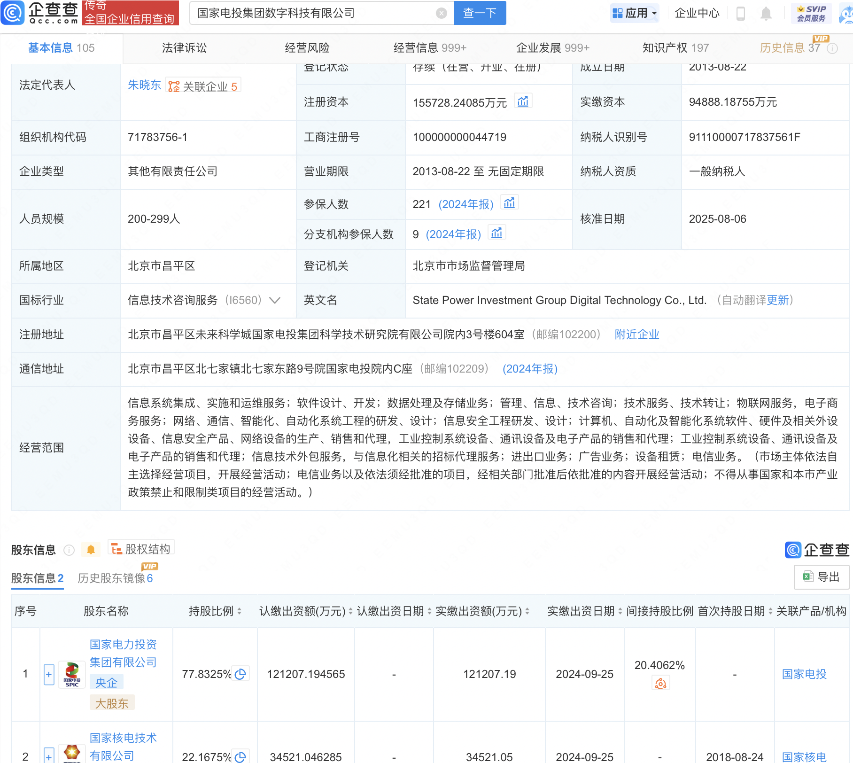
Task: Open related product 国家电投 link
Action: pos(804,674)
